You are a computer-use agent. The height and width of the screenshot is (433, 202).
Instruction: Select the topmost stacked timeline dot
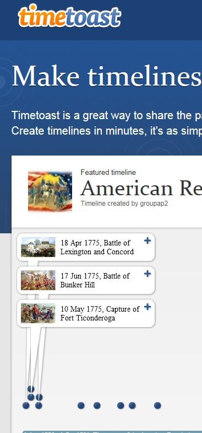31,389
